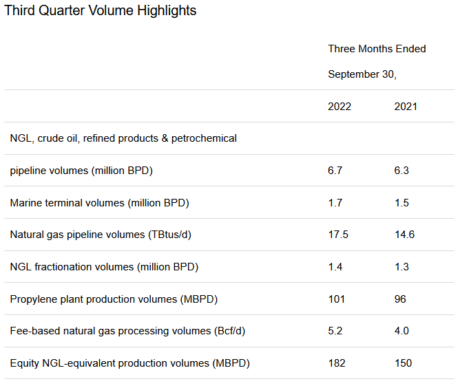Click the 182 equity NGL-equivalent production value
The height and width of the screenshot is (388, 460).
pos(337,363)
